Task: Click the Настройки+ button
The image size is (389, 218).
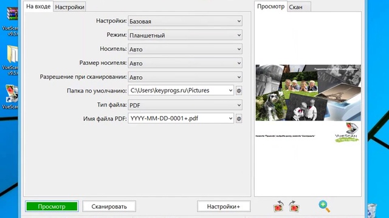Action: pyautogui.click(x=224, y=206)
